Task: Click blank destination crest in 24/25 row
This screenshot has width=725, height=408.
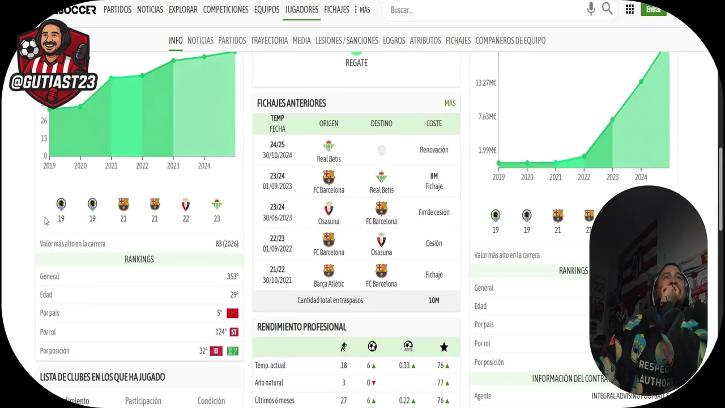Action: click(x=381, y=150)
